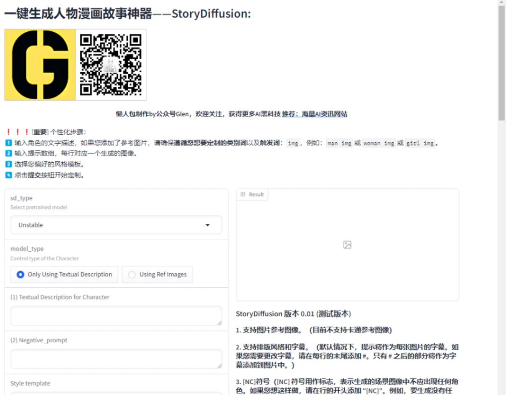Click the image placeholder inside the Result panel

click(x=347, y=244)
